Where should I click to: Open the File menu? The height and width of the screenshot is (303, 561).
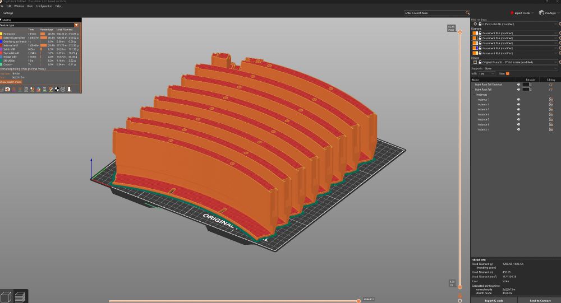coord(2,6)
